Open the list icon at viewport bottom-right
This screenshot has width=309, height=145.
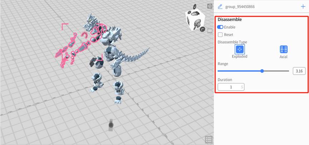click(x=209, y=139)
